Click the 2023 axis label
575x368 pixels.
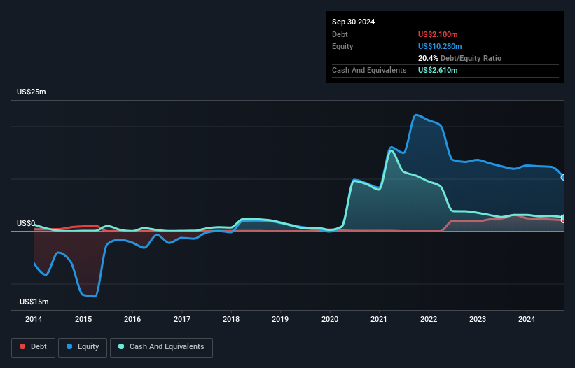pyautogui.click(x=478, y=319)
